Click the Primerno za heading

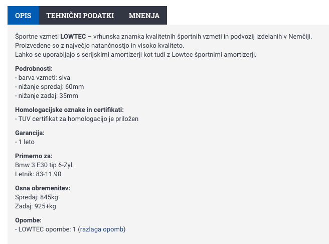(34, 156)
